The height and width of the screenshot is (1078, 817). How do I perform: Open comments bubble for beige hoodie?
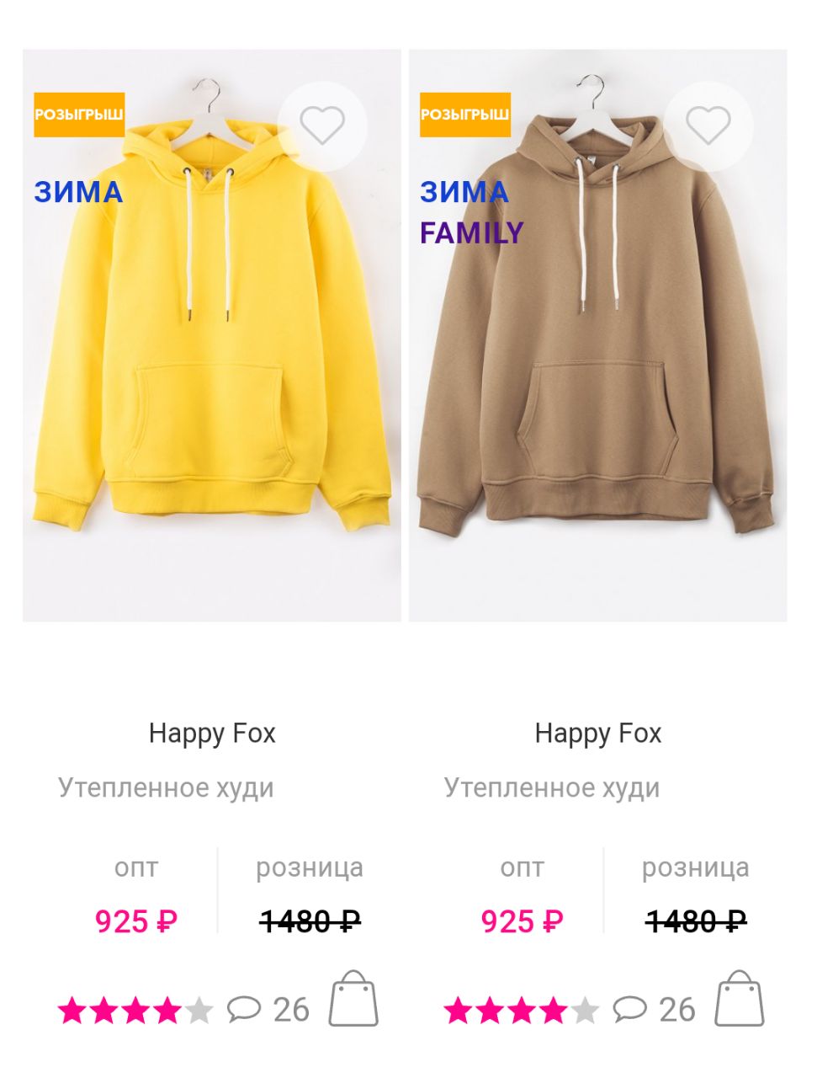click(630, 1009)
